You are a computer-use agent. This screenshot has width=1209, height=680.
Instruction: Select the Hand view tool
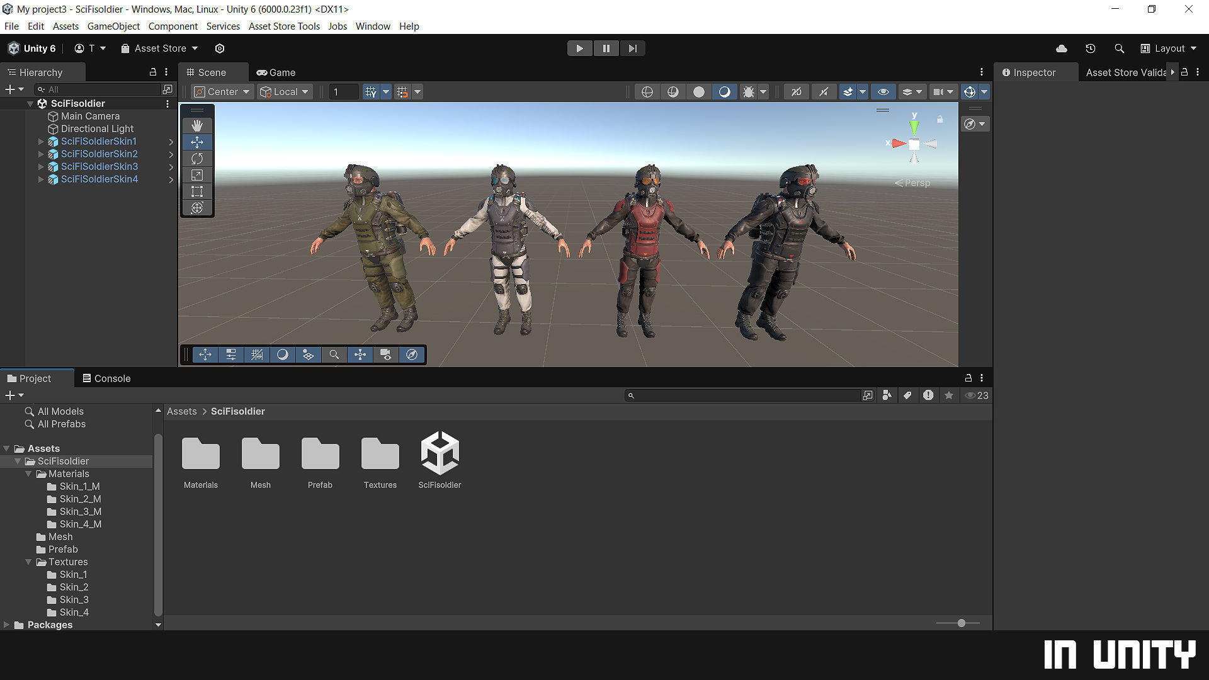click(197, 125)
